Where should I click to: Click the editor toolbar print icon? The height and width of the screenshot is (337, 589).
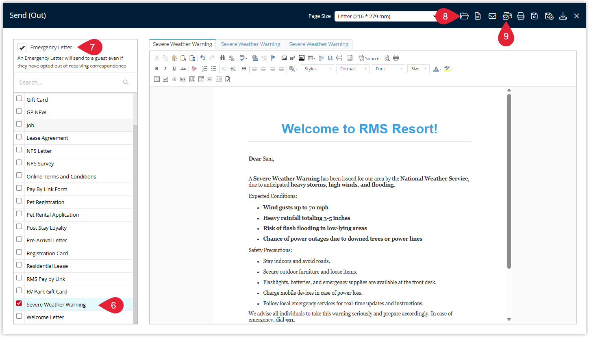click(396, 58)
